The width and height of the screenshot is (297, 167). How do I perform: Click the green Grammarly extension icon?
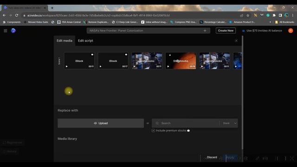click(x=268, y=15)
